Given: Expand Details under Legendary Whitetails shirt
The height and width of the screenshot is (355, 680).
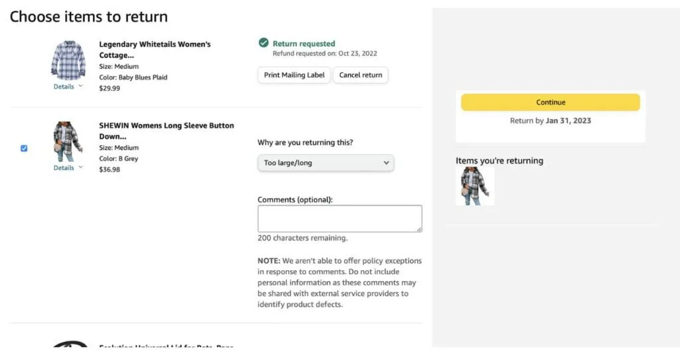Looking at the screenshot, I should pos(64,87).
